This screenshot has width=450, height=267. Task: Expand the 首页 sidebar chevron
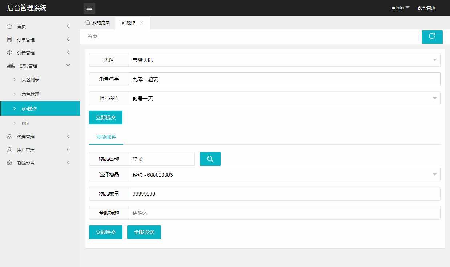pos(68,26)
